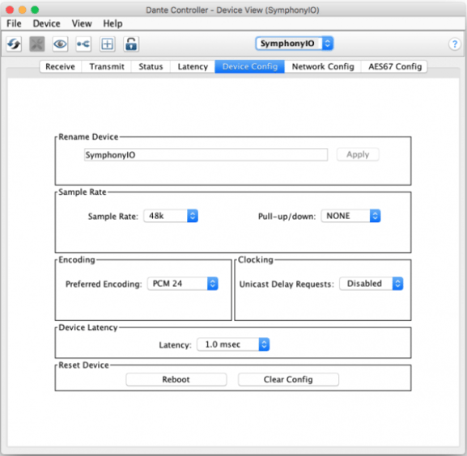467x456 pixels.
Task: Click the Rename Device name field
Action: 206,154
